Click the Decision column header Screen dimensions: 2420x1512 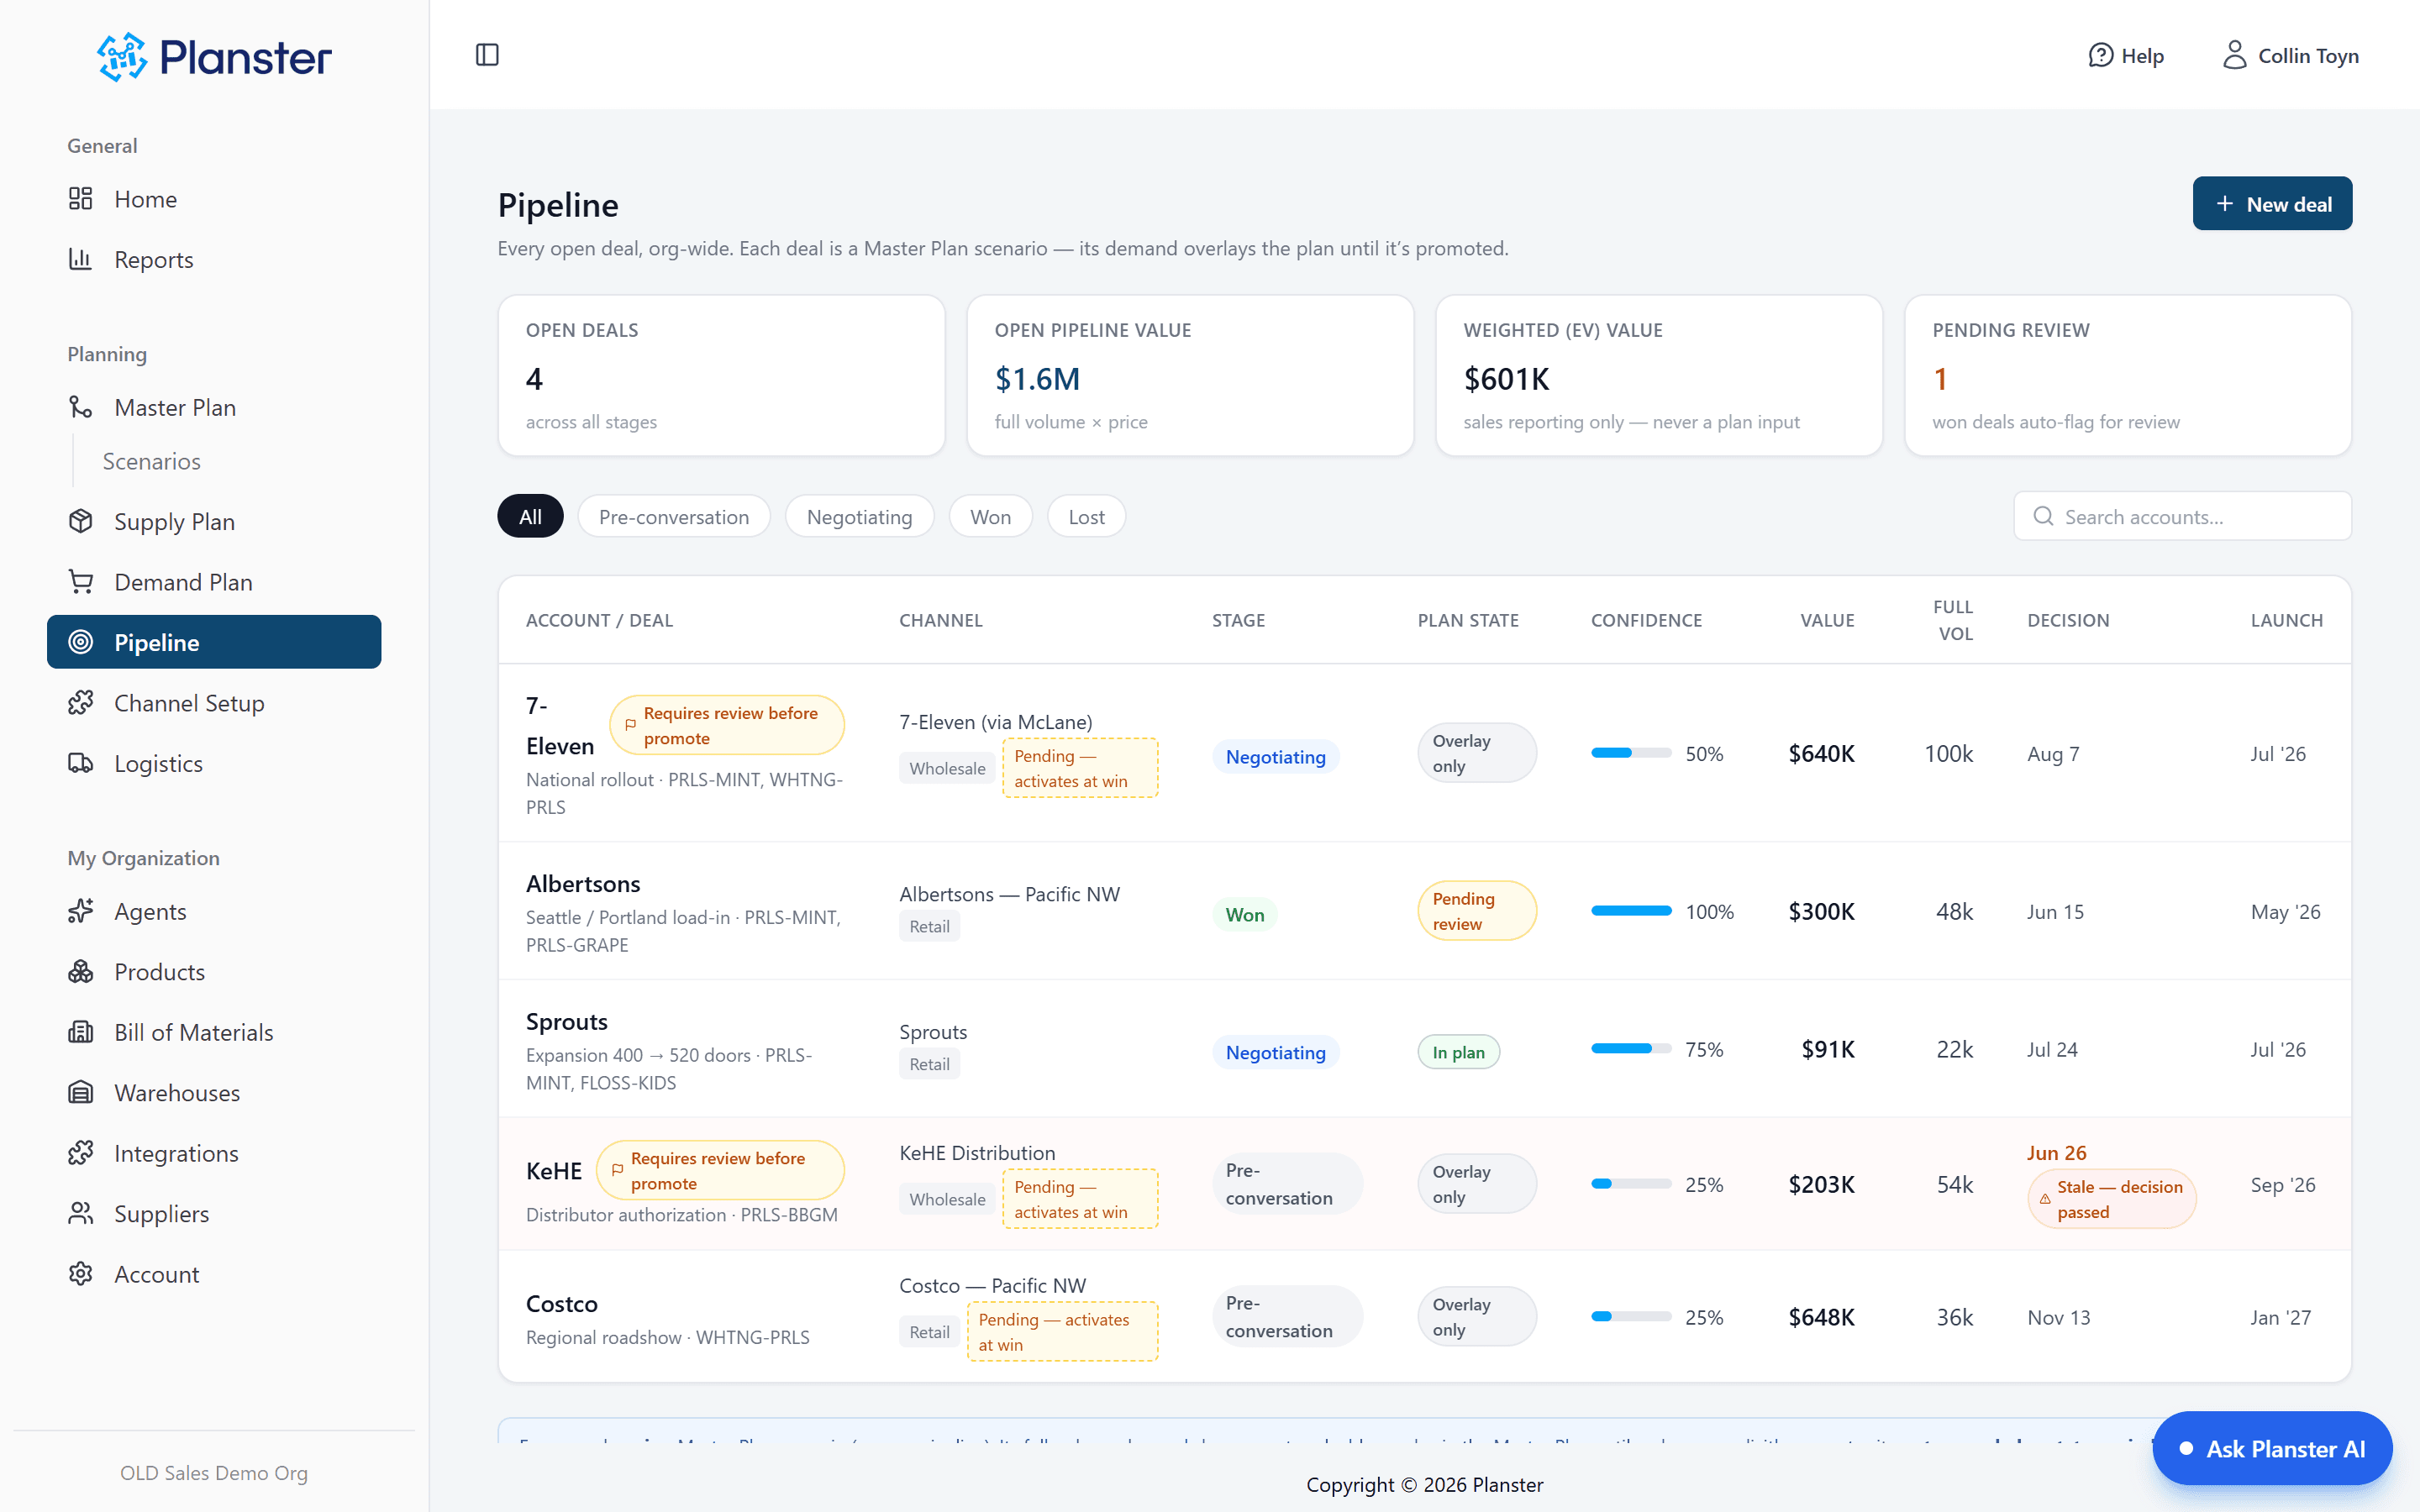pyautogui.click(x=2068, y=620)
